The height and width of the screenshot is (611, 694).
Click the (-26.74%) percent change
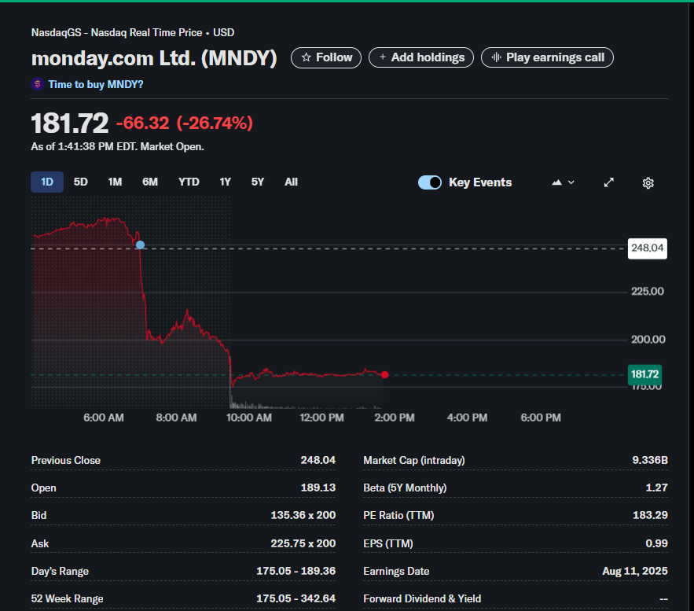click(x=215, y=123)
